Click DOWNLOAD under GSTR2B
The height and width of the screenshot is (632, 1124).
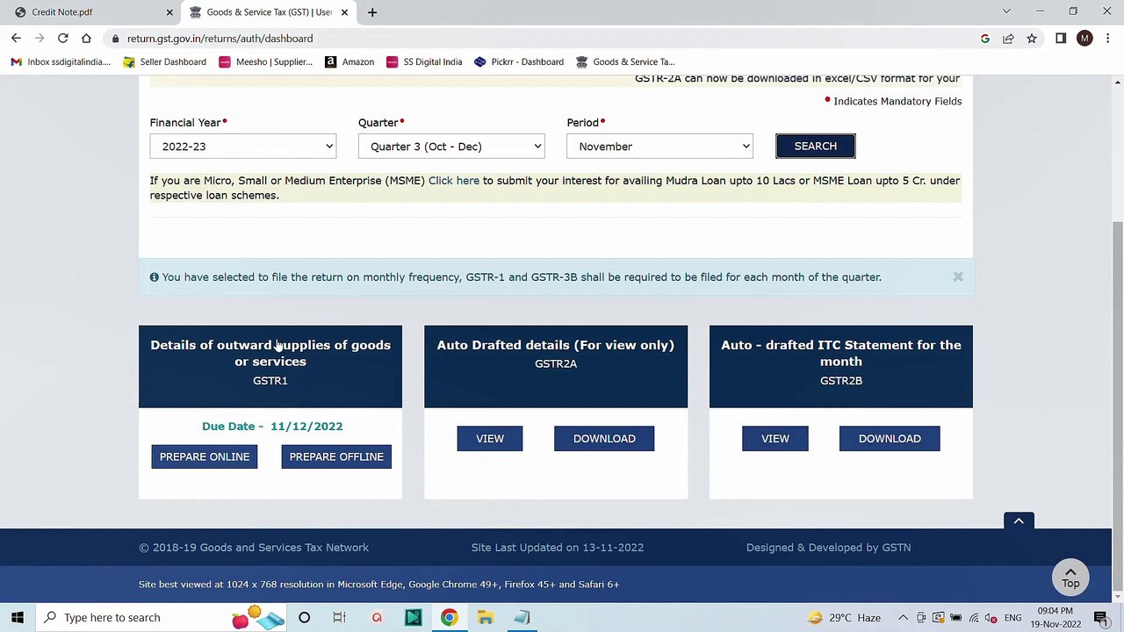(x=890, y=438)
